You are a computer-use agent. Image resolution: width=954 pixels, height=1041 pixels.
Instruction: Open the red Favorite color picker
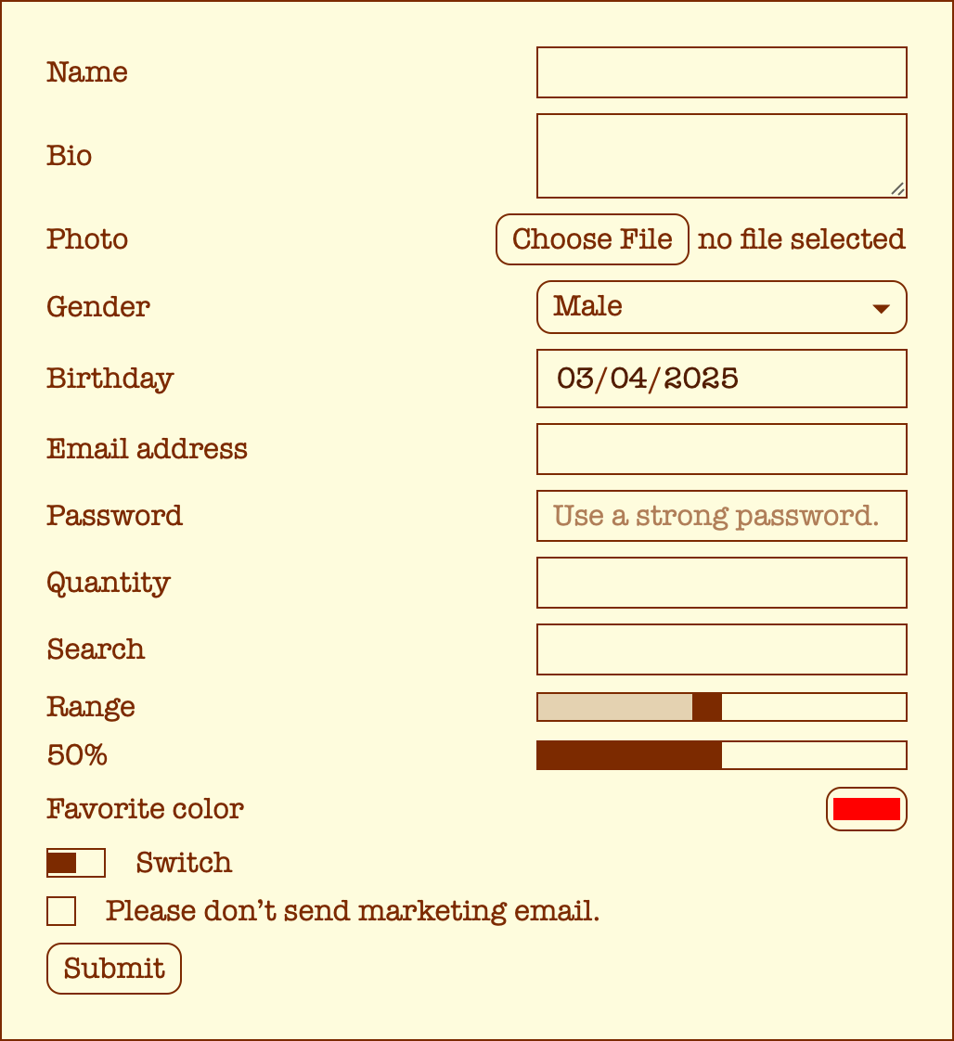click(x=866, y=808)
